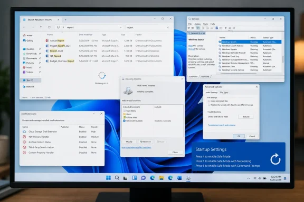Select the 'Budget_Overview Report' file row
This screenshot has height=202, width=304.
(104, 61)
